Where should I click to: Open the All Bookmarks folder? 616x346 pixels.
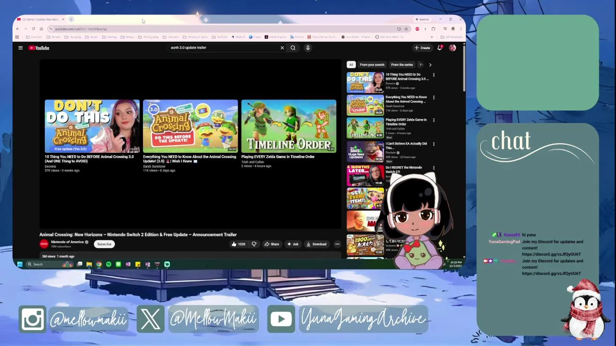coord(451,37)
